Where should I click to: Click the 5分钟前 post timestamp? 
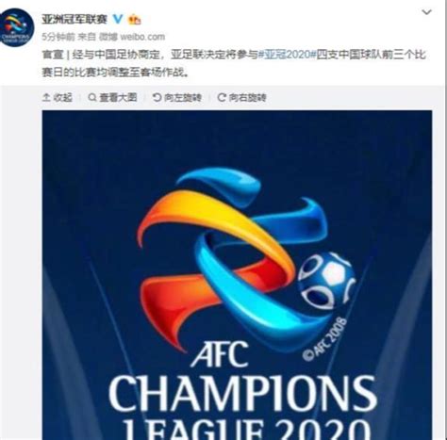tap(58, 37)
